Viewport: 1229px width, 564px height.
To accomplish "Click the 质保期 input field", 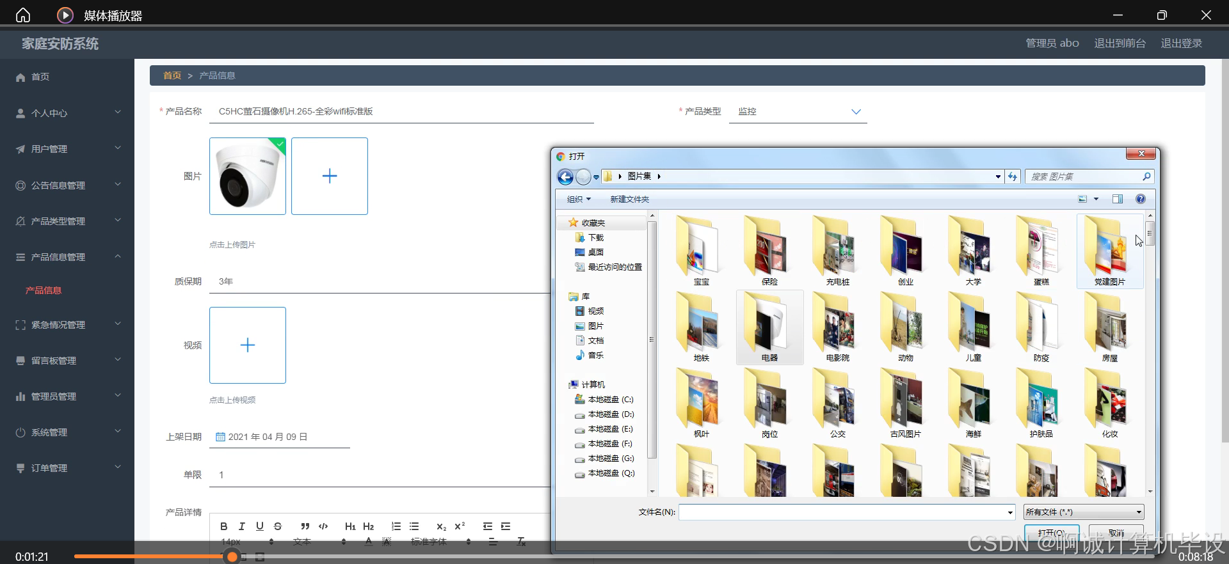I will point(380,281).
